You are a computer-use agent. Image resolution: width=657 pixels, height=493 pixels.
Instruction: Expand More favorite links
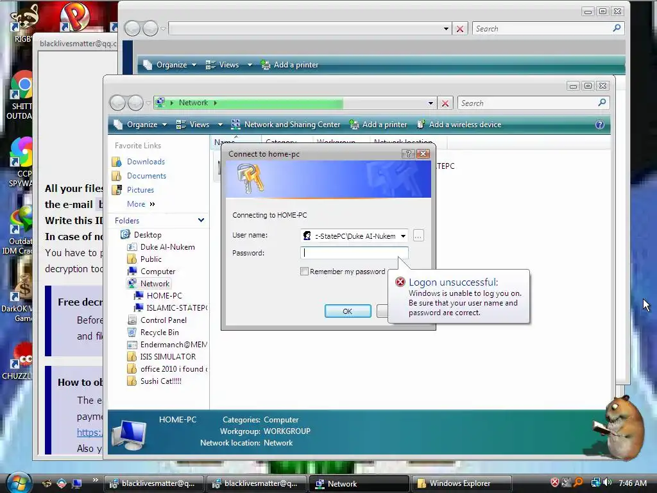[x=141, y=204]
